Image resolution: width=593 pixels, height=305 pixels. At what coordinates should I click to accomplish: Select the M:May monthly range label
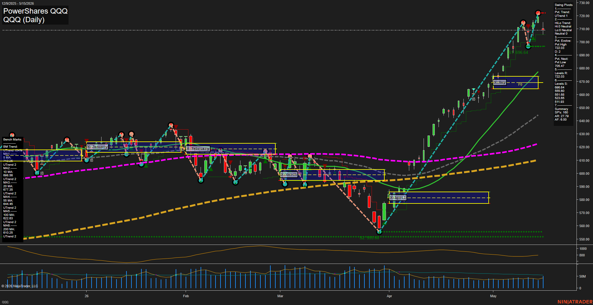point(500,82)
